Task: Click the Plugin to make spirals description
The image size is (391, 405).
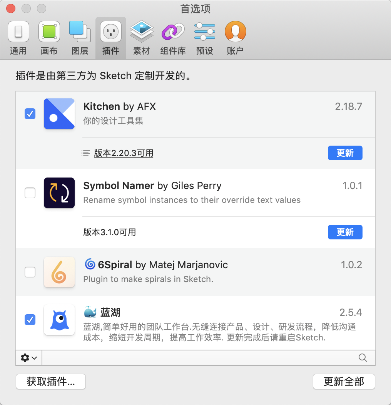Action: point(148,279)
